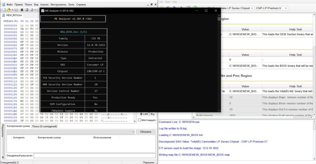This screenshot has width=316, height=164.
Task: Open the FIT window File menu
Action: coord(161,2)
